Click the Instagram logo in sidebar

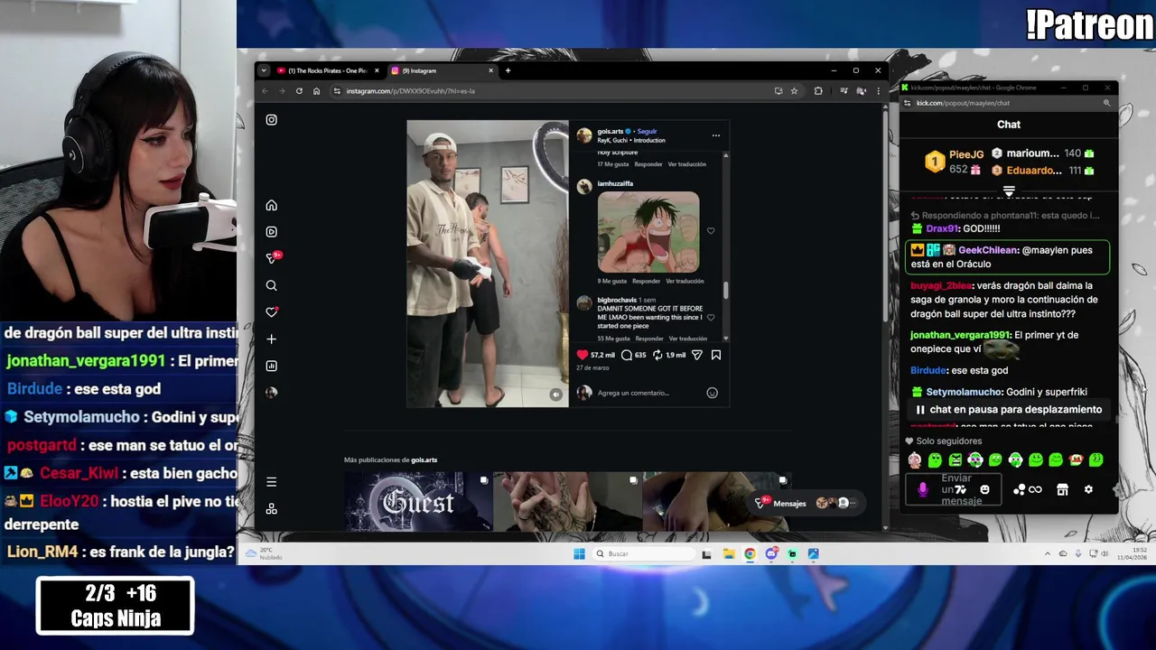click(x=271, y=119)
